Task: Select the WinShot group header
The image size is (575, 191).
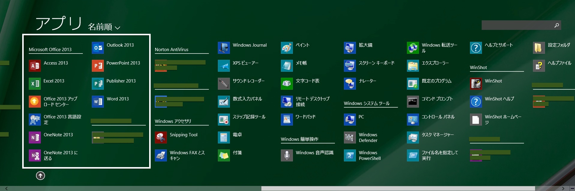Action: pos(478,68)
